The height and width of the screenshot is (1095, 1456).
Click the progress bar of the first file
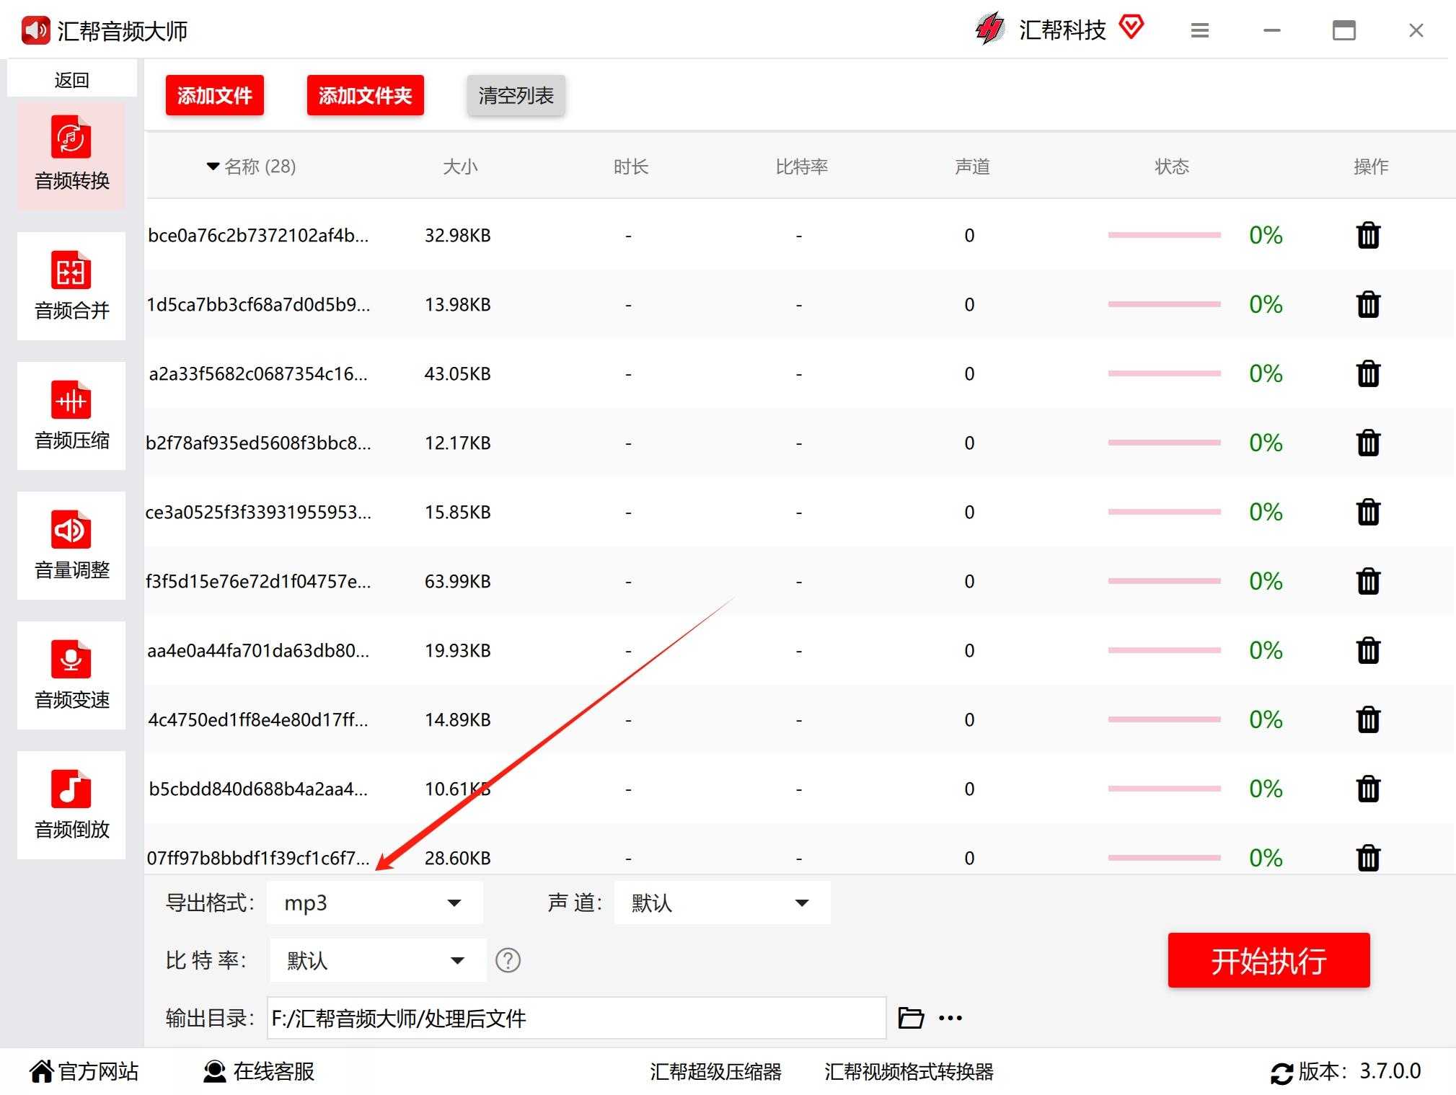pos(1165,235)
